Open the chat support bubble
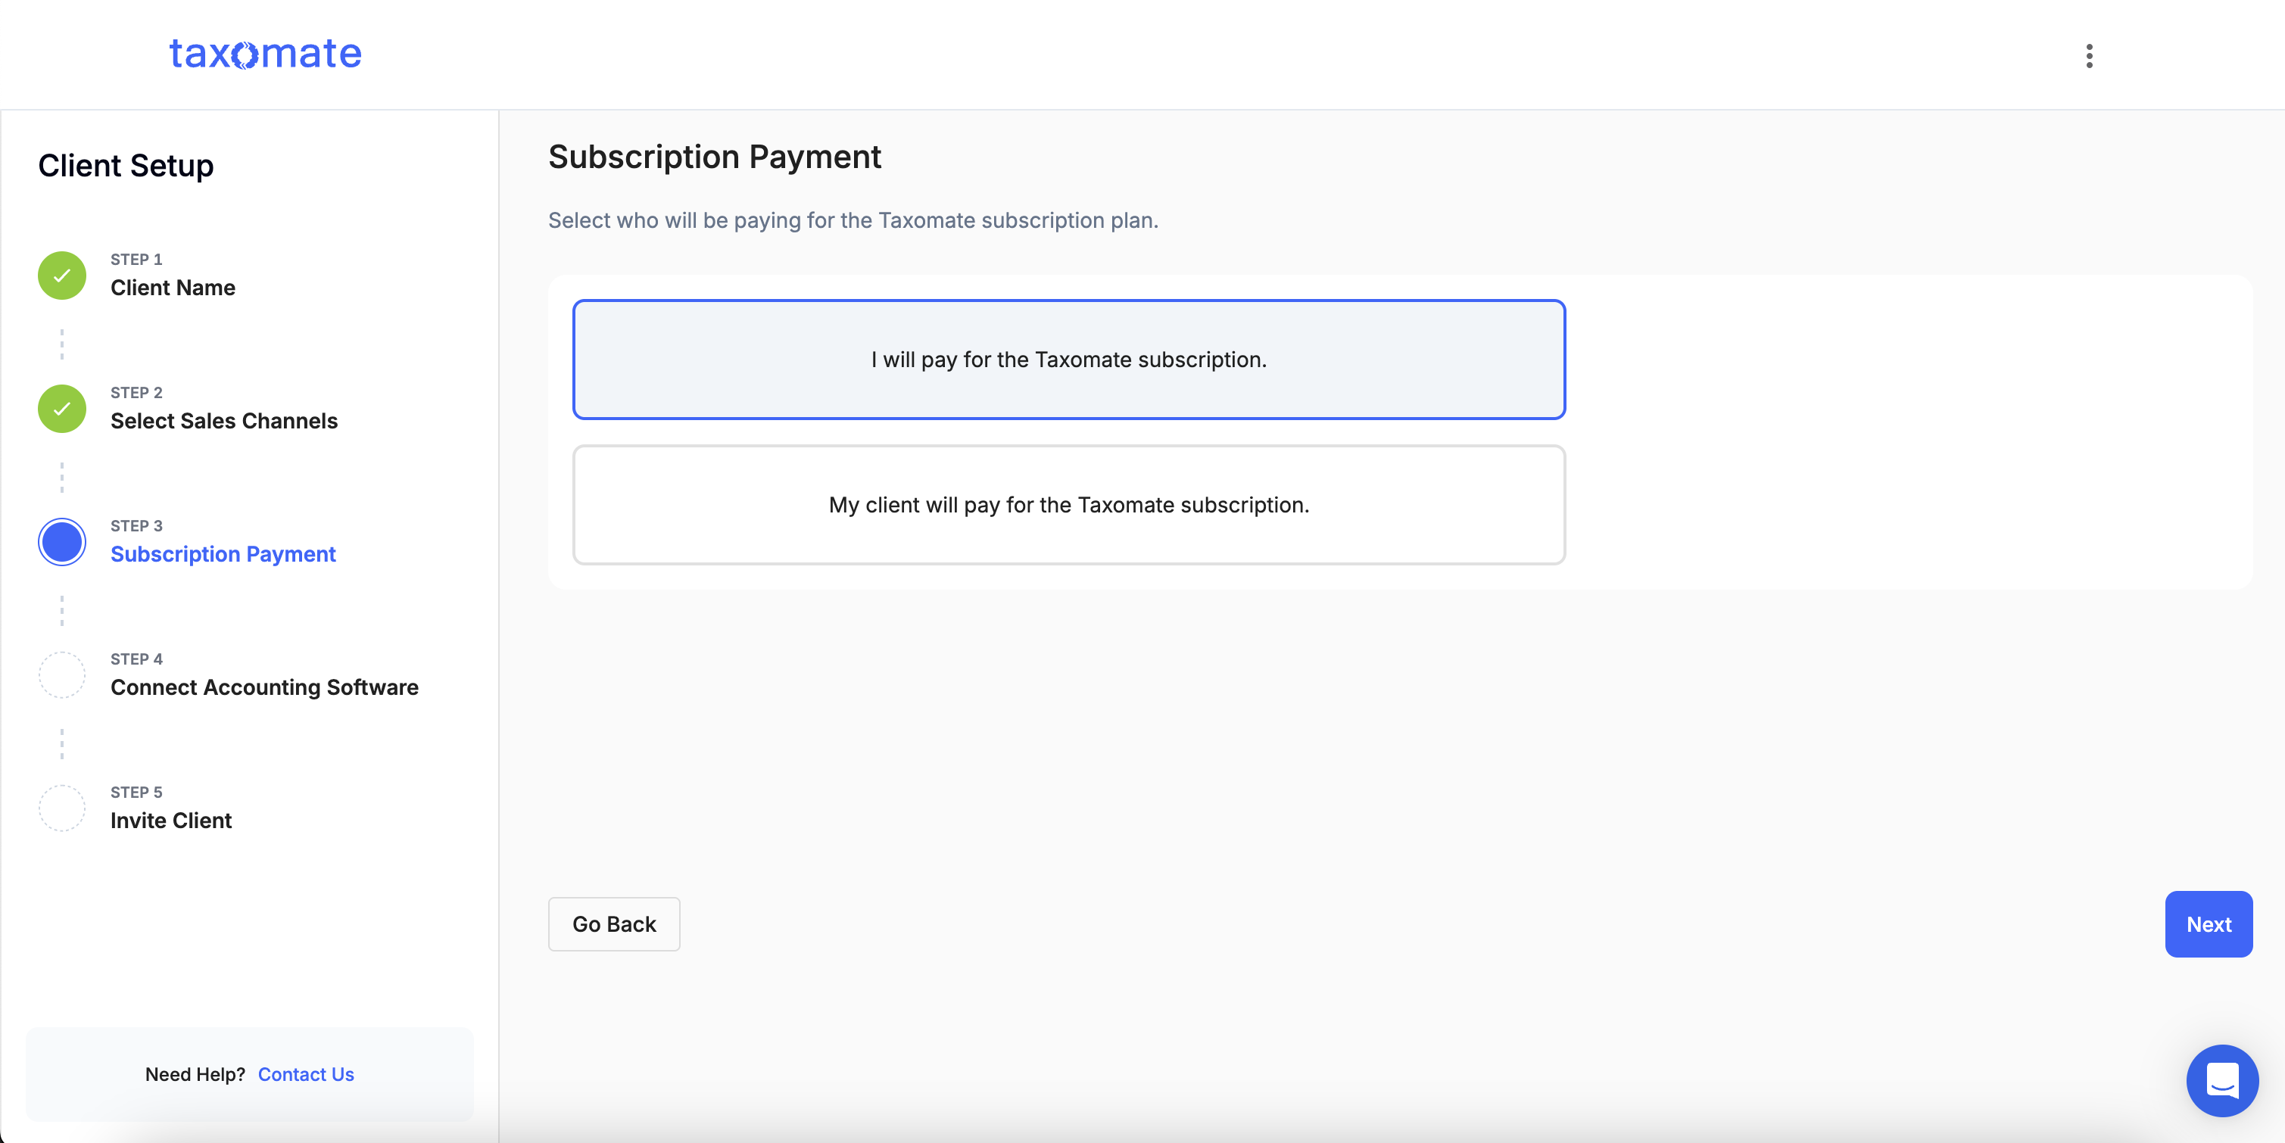2285x1143 pixels. [x=2222, y=1080]
